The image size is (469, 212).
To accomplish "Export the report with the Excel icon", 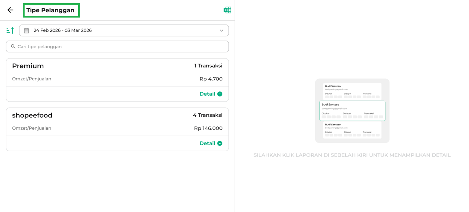I will point(227,10).
